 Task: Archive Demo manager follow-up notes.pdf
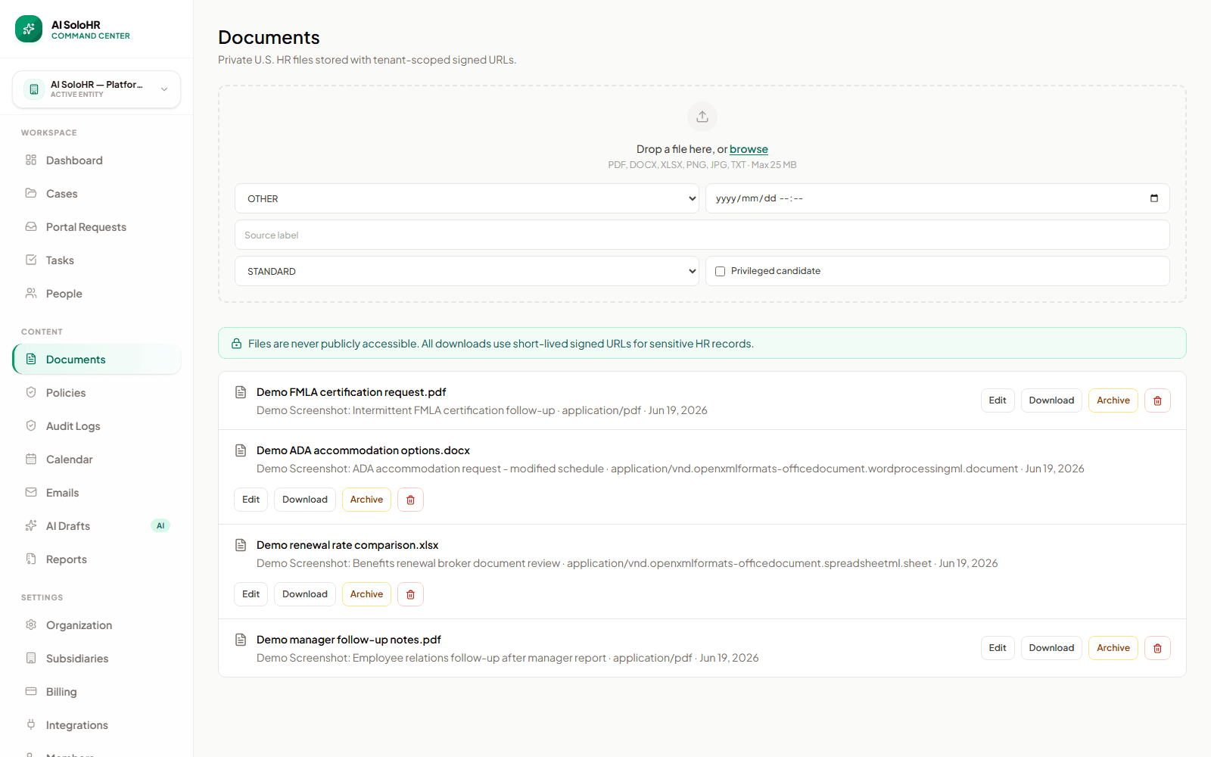pos(1113,648)
